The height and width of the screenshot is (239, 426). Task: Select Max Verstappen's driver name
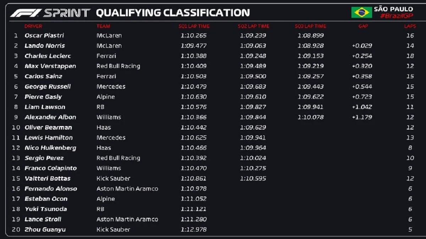pyautogui.click(x=50, y=66)
